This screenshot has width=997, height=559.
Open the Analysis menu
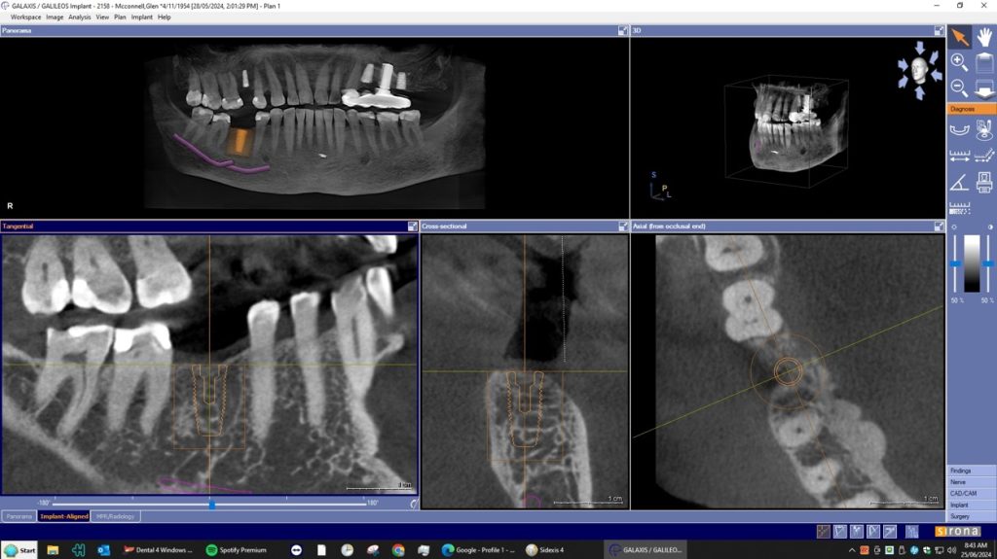click(x=80, y=17)
